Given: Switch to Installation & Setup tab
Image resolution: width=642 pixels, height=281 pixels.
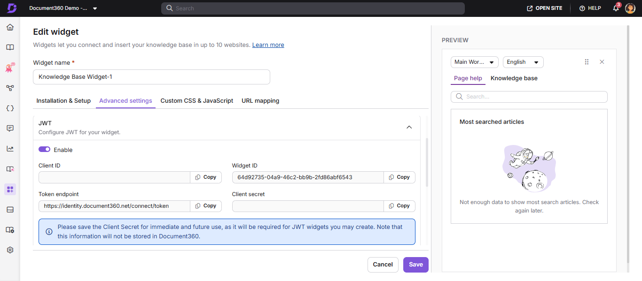Looking at the screenshot, I should click(x=63, y=100).
